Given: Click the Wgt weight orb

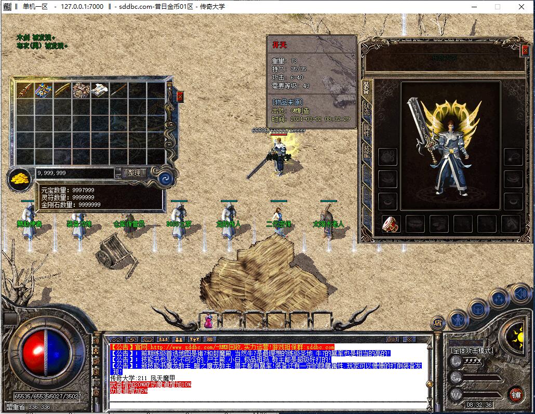Looking at the screenshot, I should tap(456, 394).
